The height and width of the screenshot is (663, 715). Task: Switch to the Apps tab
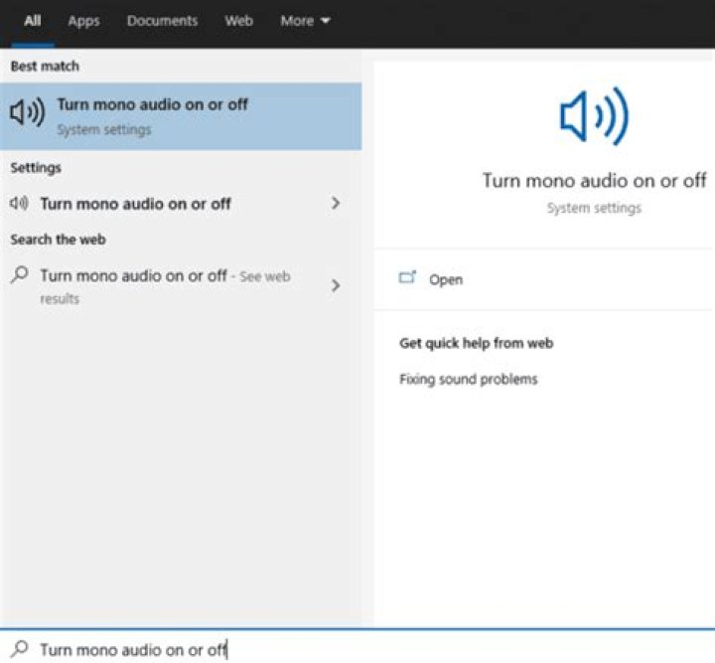tap(83, 21)
